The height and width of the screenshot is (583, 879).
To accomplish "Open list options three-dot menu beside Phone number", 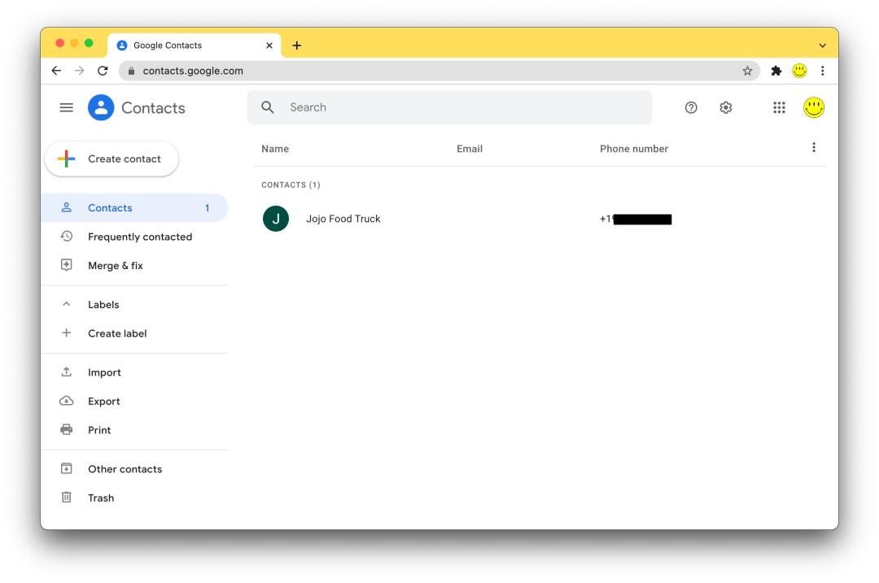I will 813,147.
